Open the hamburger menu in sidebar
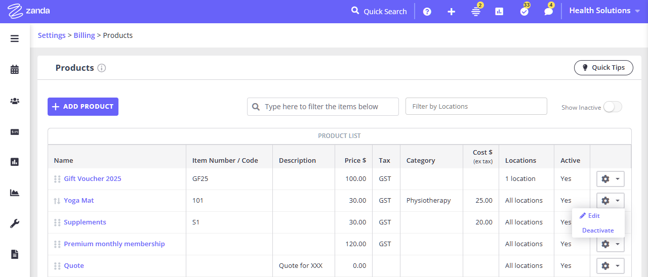This screenshot has width=648, height=277. (x=15, y=38)
